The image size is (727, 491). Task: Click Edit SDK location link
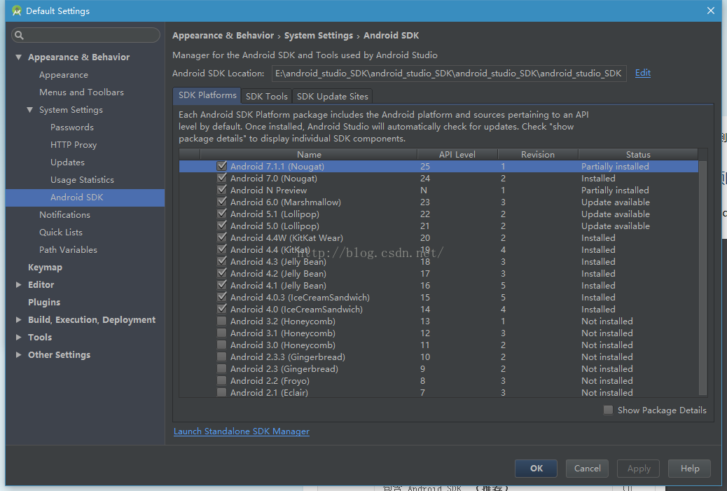tap(643, 73)
